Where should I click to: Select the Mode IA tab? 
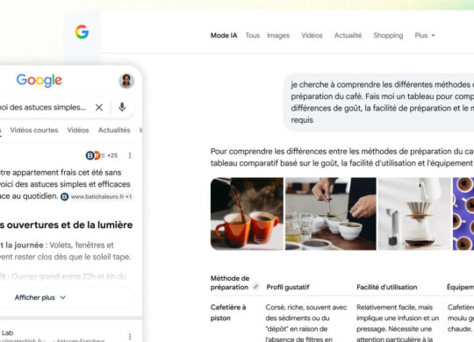224,35
